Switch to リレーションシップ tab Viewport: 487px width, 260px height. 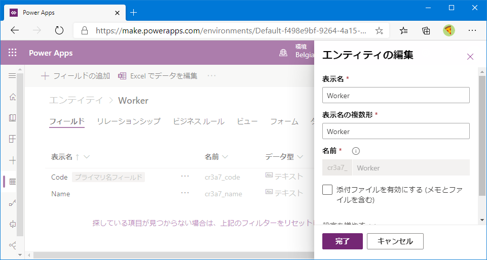point(129,121)
